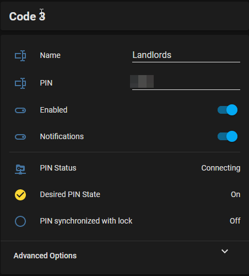249x276 pixels.
Task: Turn off the Notifications switch
Action: point(228,136)
